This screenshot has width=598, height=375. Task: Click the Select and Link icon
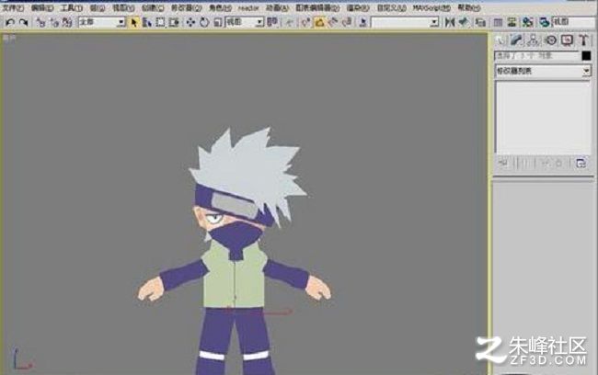40,22
